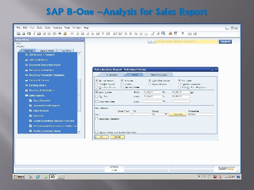Select the Monthly Report radio button

tap(97, 84)
